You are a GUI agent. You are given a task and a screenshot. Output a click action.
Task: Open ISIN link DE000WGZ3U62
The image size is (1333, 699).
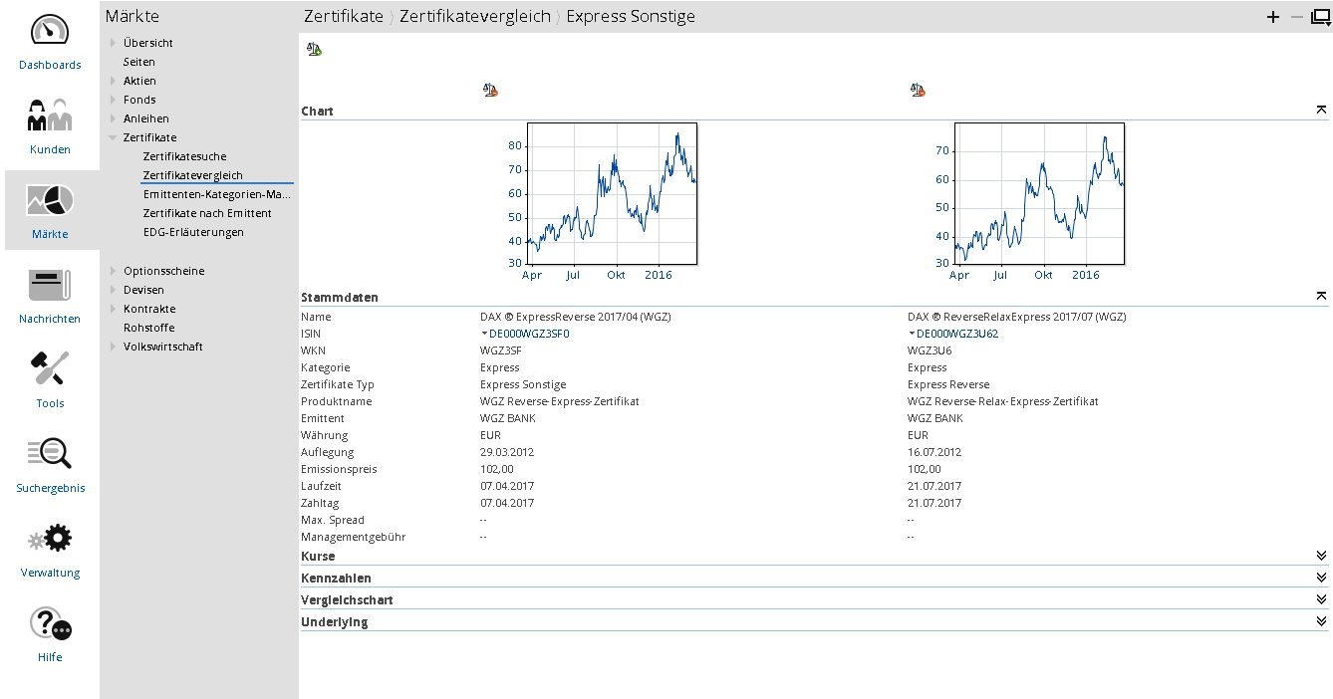956,334
